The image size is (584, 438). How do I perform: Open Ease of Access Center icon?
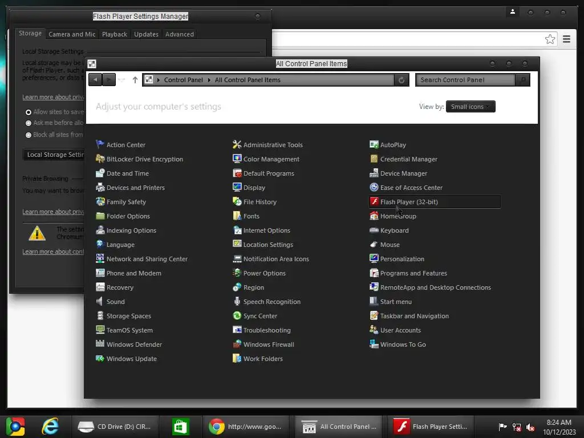click(x=374, y=187)
